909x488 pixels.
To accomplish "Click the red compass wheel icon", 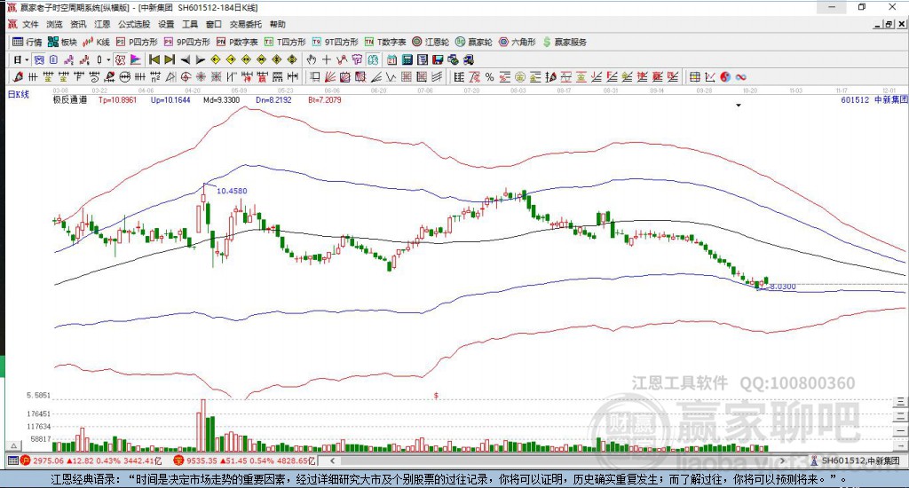I will (x=186, y=76).
